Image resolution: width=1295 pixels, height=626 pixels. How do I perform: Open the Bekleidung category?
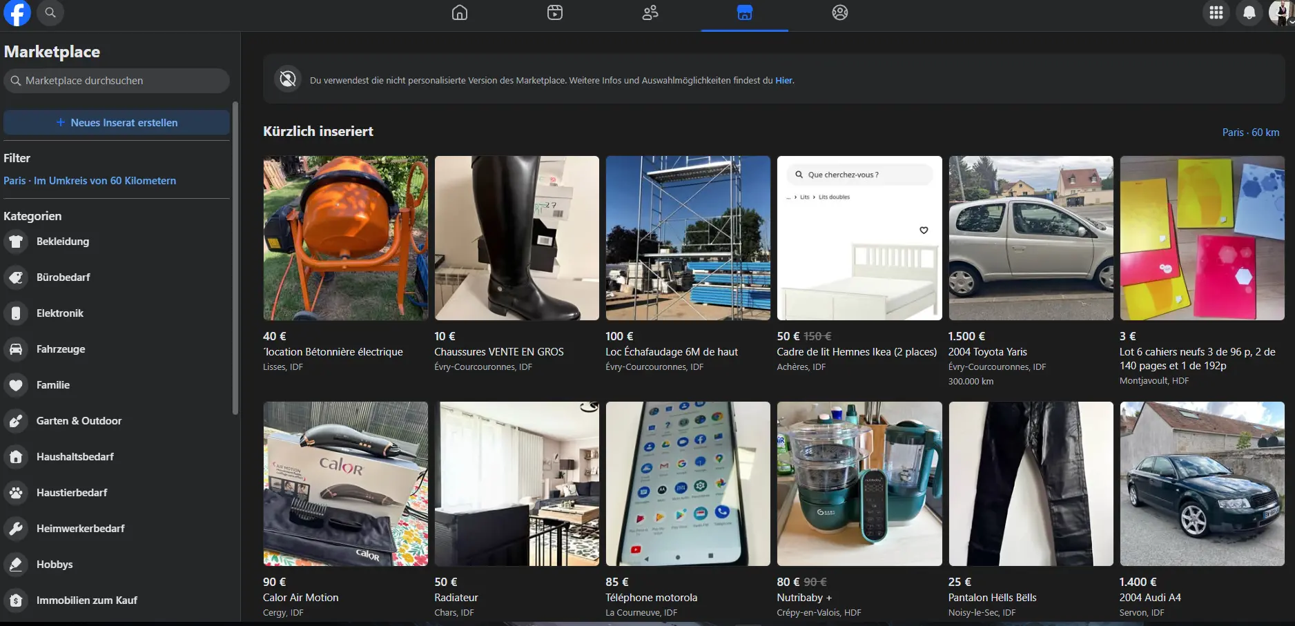[x=117, y=242]
